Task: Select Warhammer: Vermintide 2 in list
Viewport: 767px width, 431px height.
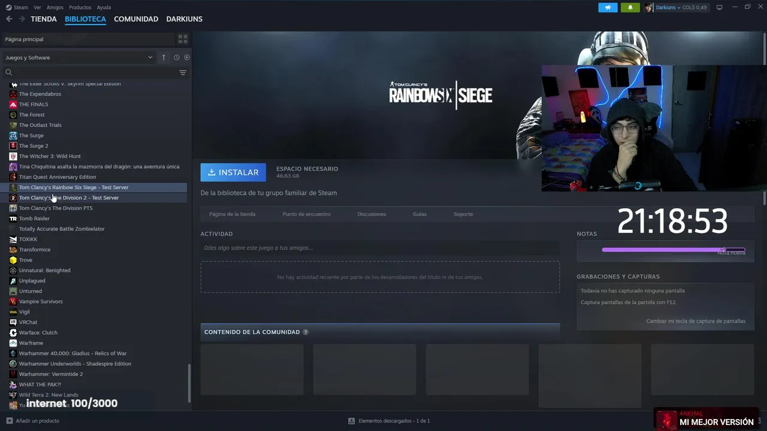Action: click(x=51, y=374)
